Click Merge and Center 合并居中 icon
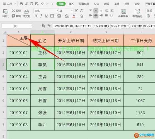 point(124,11)
